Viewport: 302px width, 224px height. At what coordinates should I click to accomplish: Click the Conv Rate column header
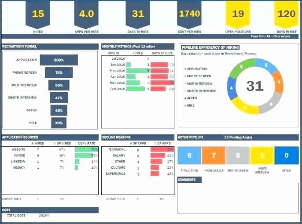[x=86, y=144]
